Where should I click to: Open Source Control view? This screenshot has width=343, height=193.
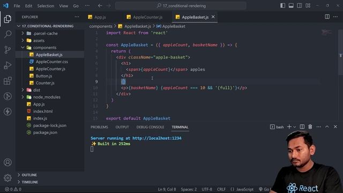click(x=8, y=50)
